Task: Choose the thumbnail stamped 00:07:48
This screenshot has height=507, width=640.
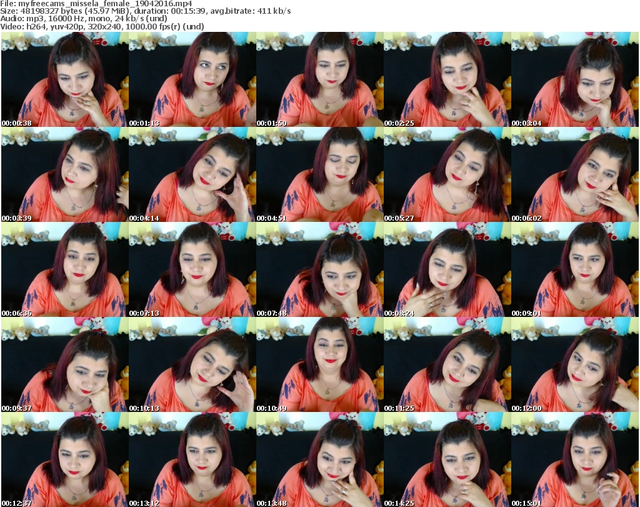Action: [319, 270]
